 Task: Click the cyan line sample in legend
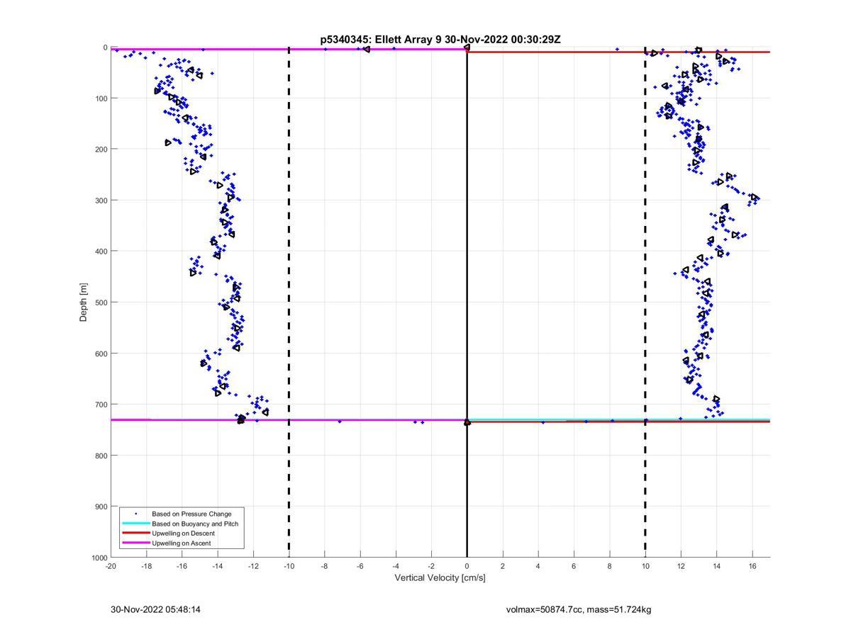(x=135, y=524)
